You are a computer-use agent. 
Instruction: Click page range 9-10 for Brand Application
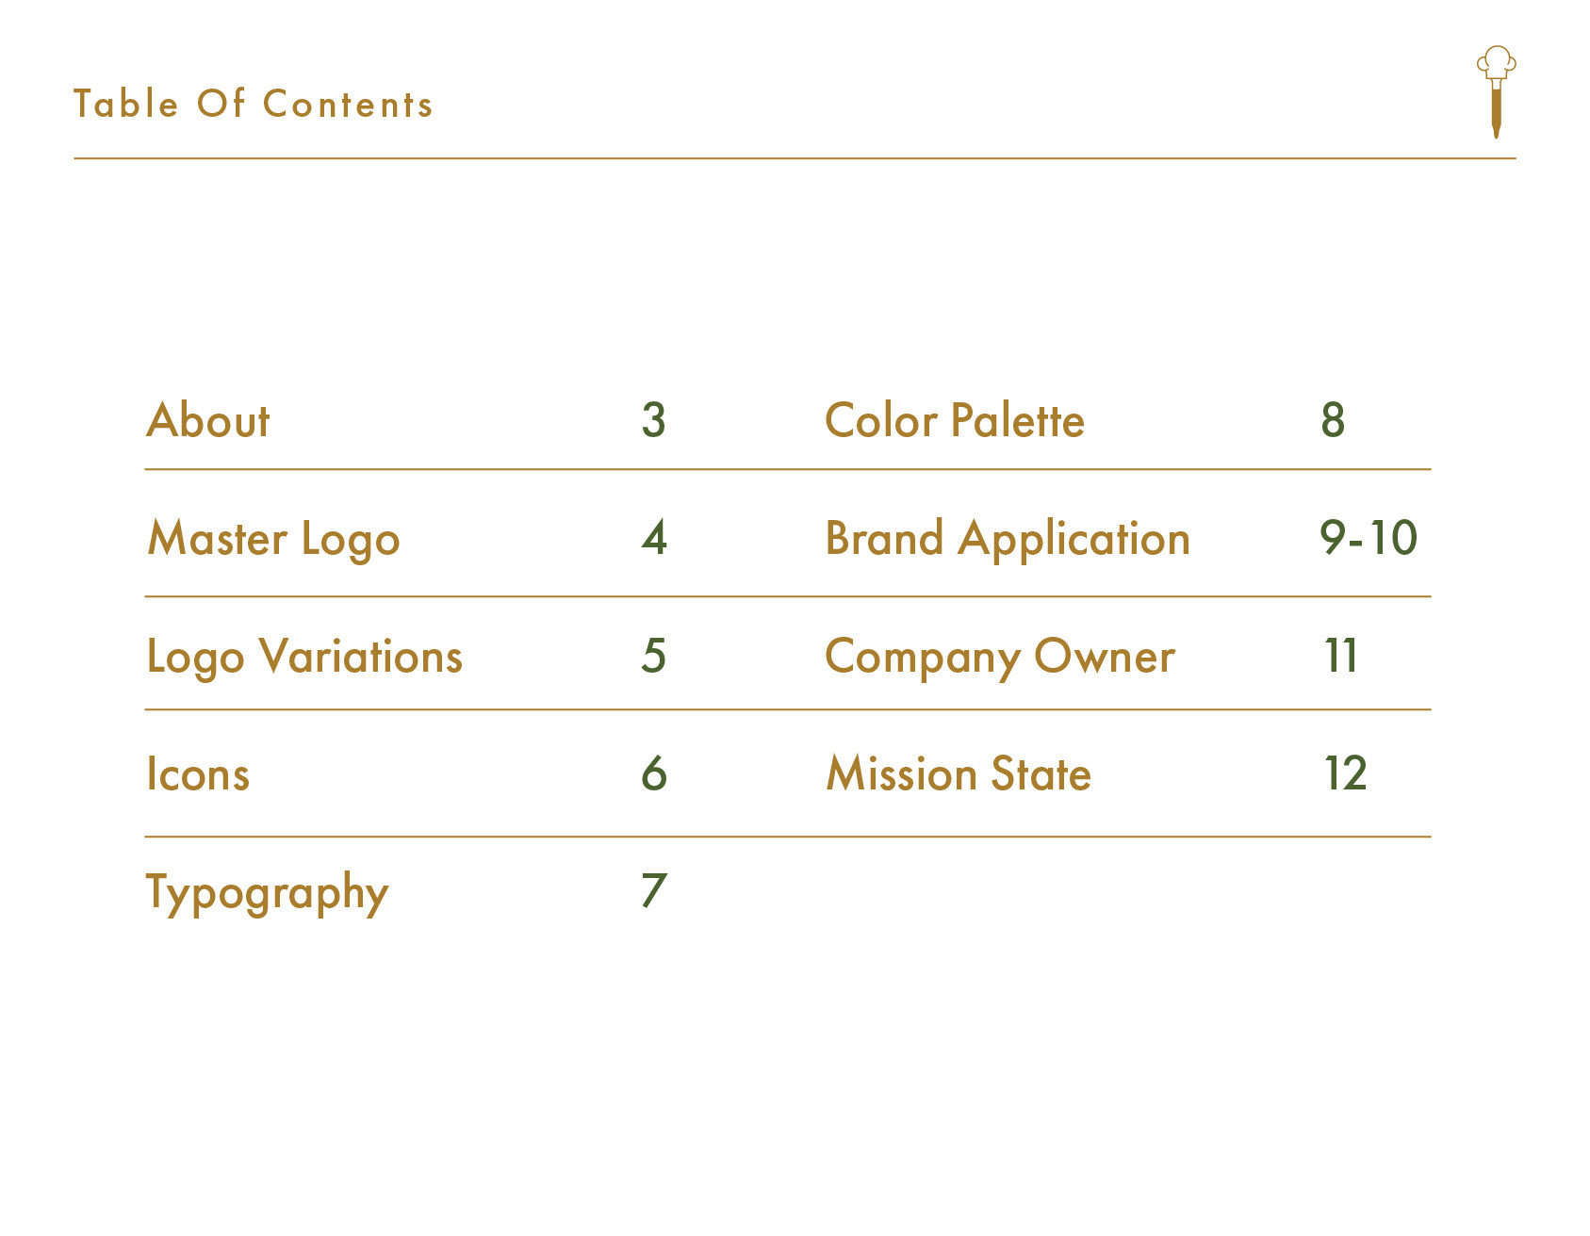(1369, 538)
